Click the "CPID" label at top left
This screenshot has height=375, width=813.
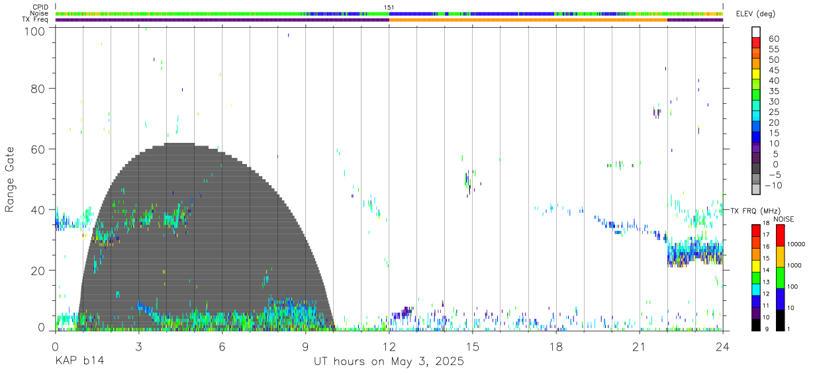point(40,7)
